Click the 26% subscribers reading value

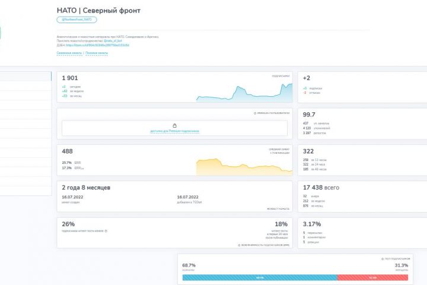(x=68, y=224)
